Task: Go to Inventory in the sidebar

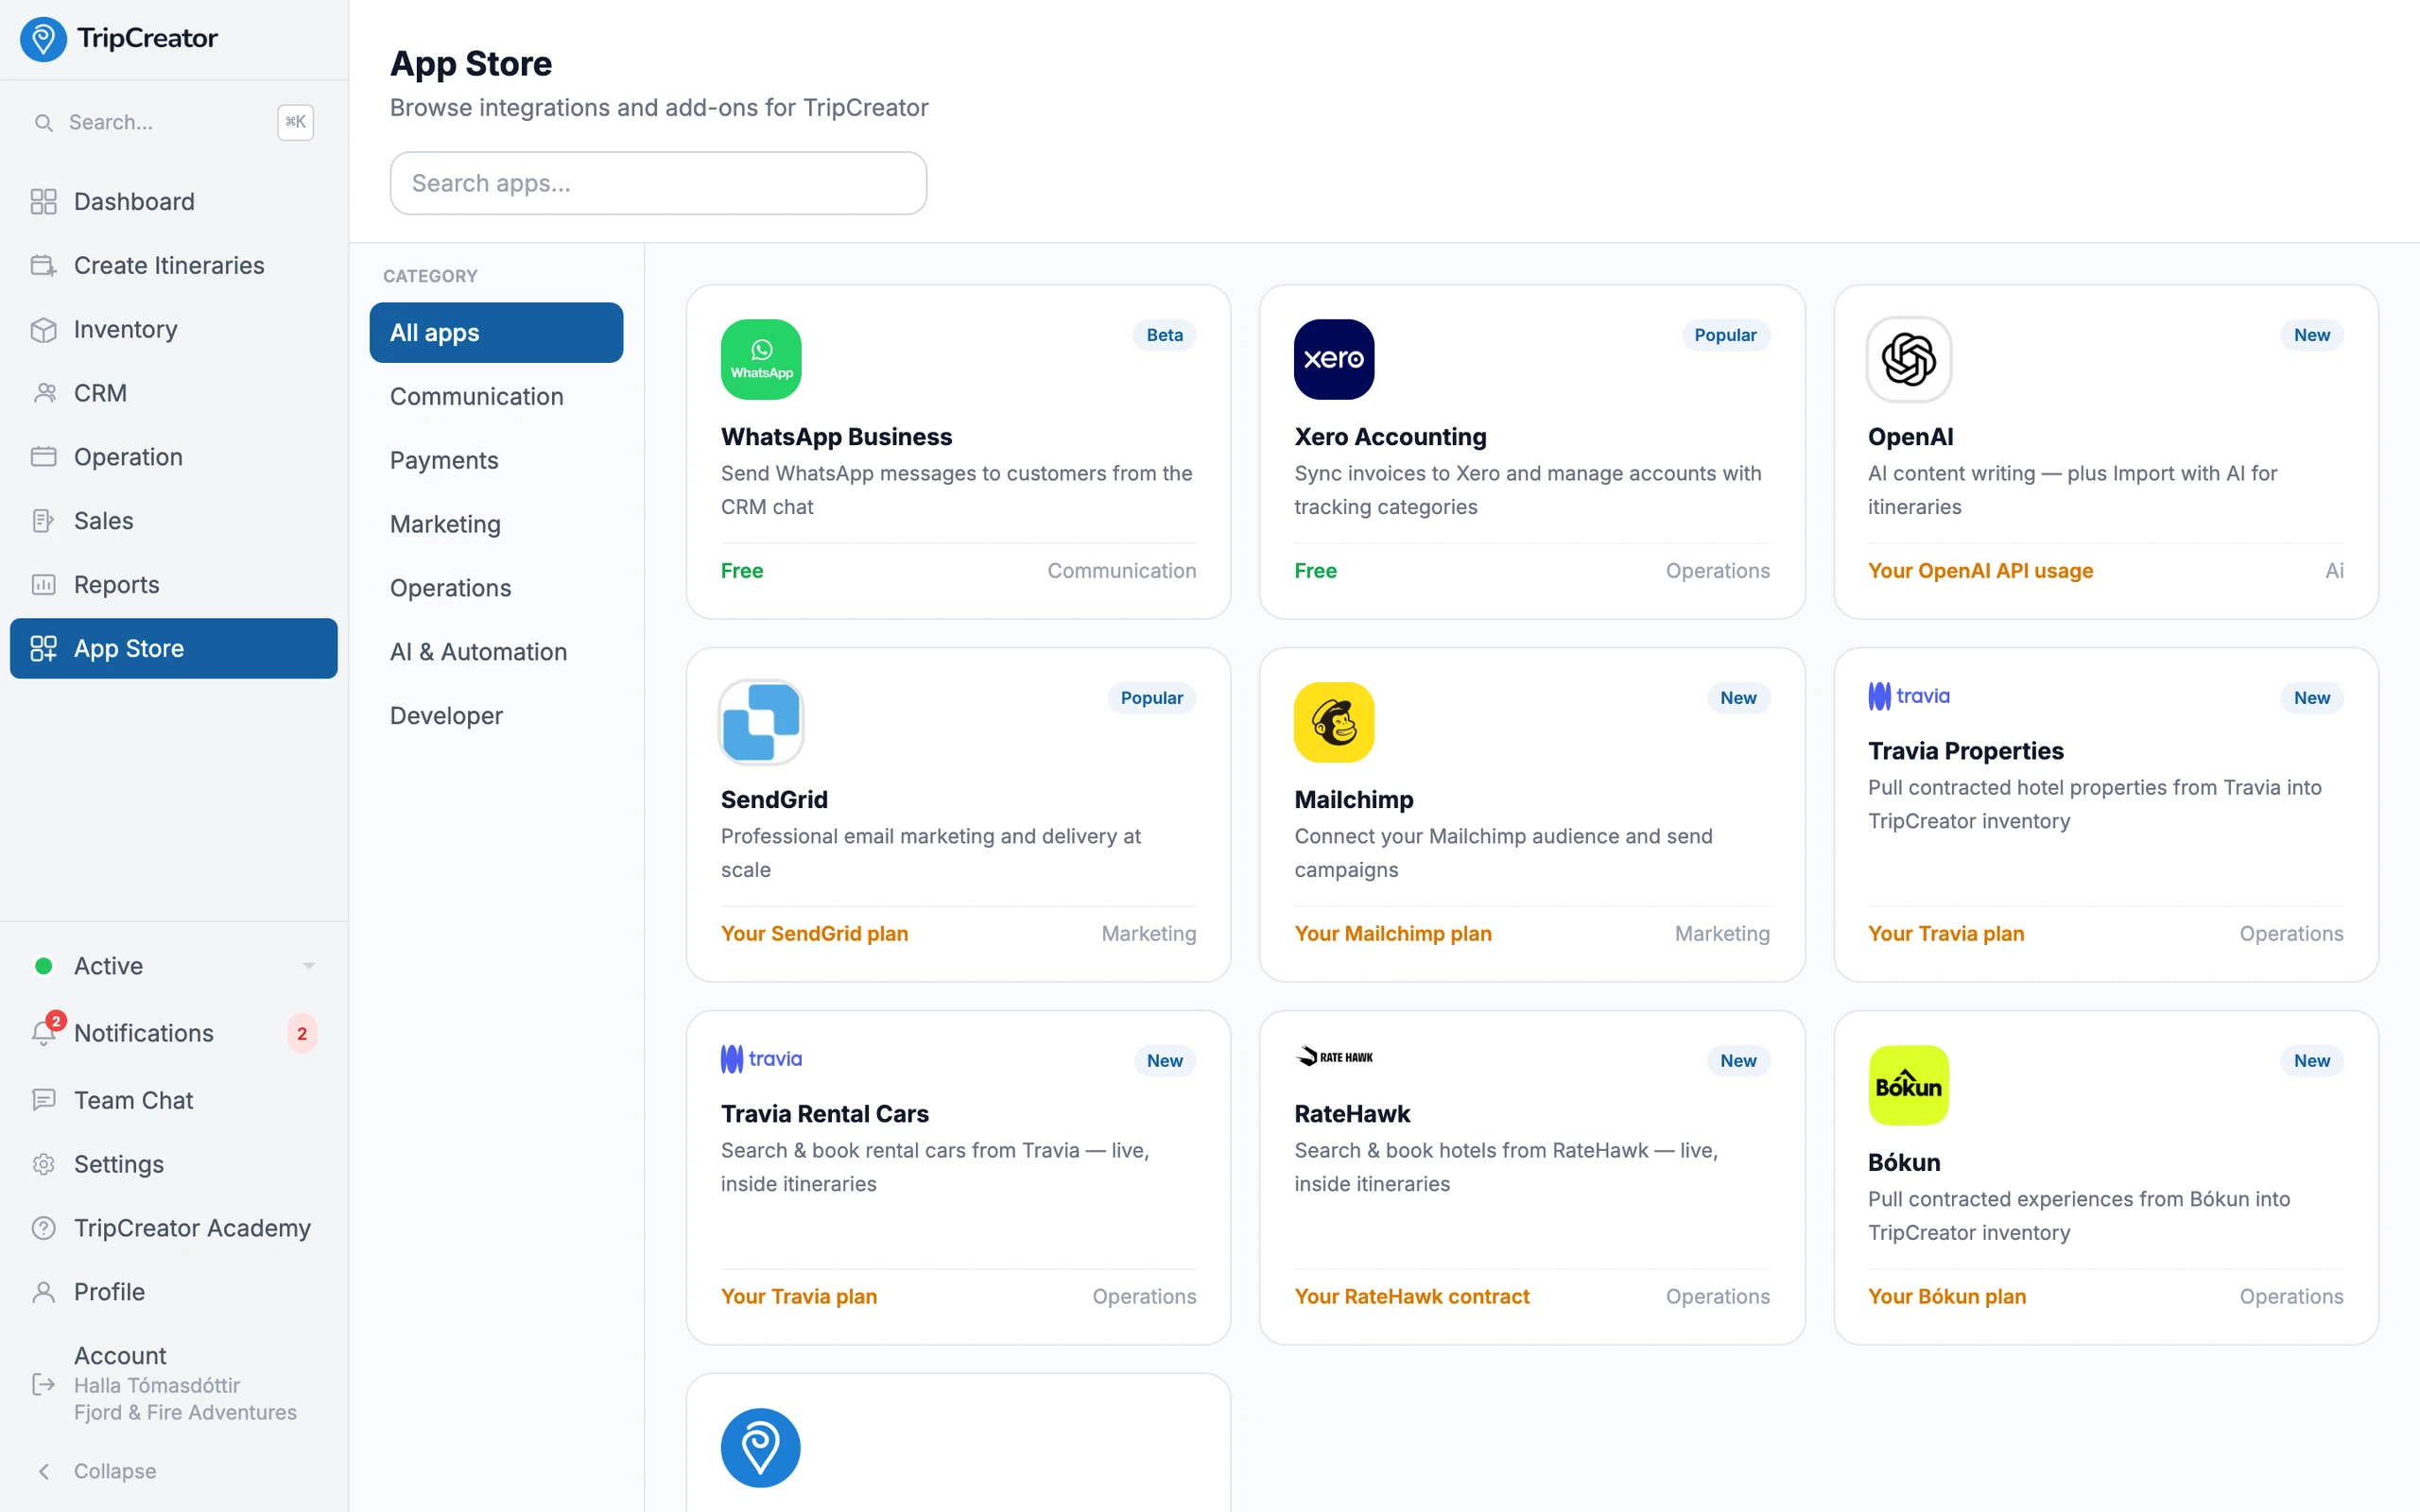Action: pos(174,329)
